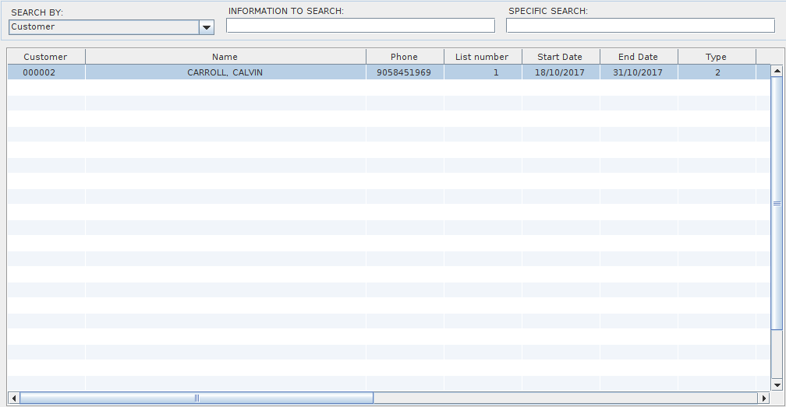
Task: Sort by the Name column header
Action: coord(225,57)
